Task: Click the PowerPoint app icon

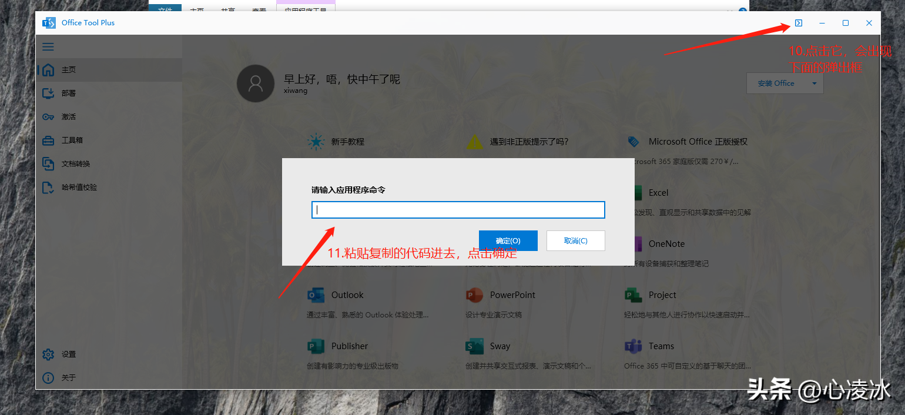Action: [x=474, y=295]
